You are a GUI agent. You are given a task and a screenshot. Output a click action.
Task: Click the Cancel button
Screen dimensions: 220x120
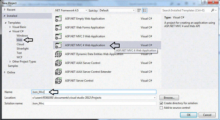[x=207, y=115]
